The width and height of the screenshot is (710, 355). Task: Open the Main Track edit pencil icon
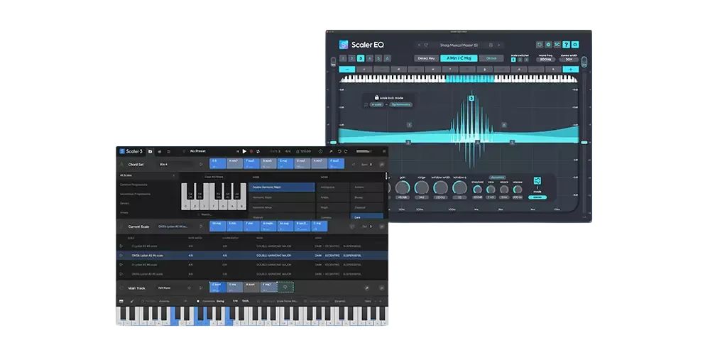tap(367, 288)
